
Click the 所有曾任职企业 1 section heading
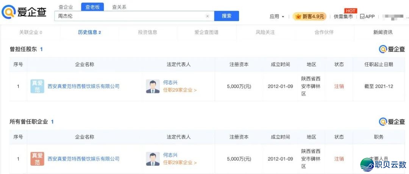coord(31,122)
